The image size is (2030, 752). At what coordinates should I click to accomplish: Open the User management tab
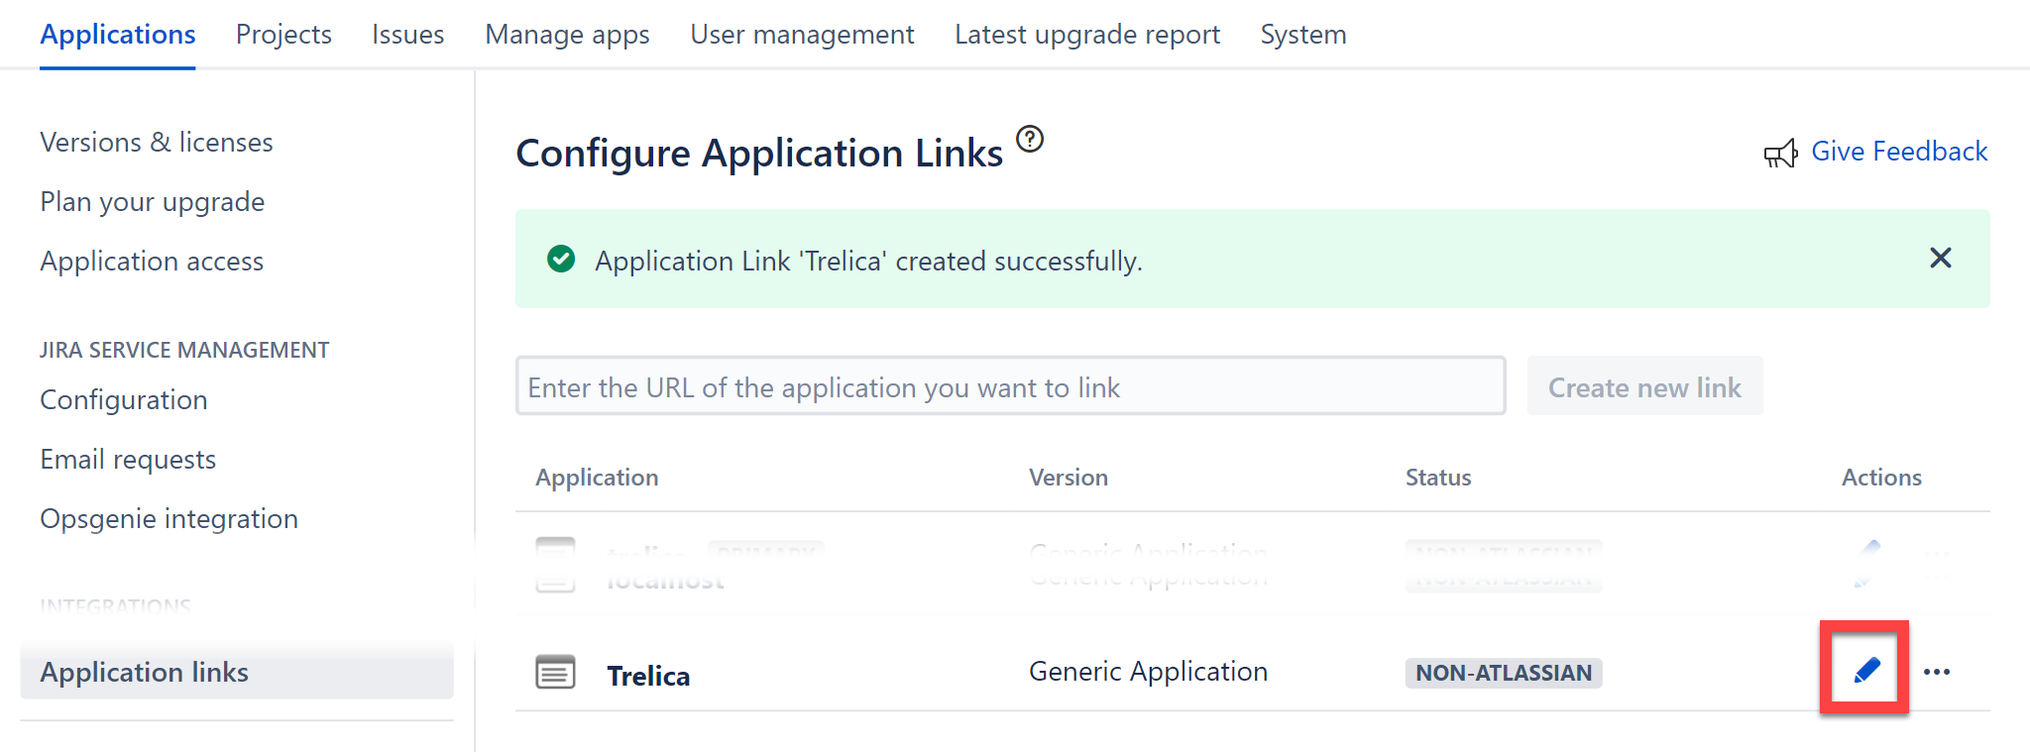point(802,35)
